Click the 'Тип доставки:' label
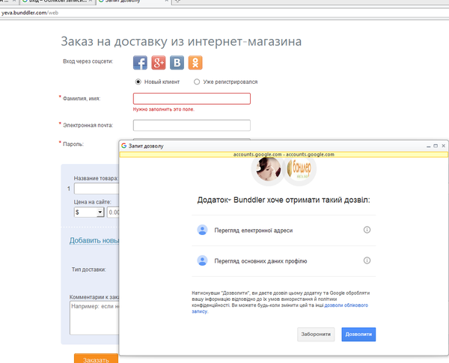449x363 pixels. 89,269
